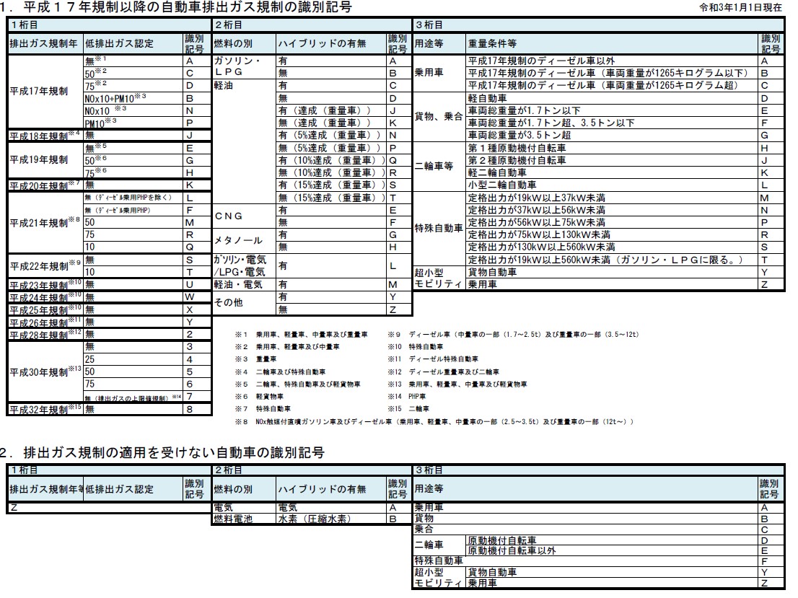Click the '無（15%達成（重量車））' cell
Image resolution: width=798 pixels, height=598 pixels.
[x=332, y=198]
